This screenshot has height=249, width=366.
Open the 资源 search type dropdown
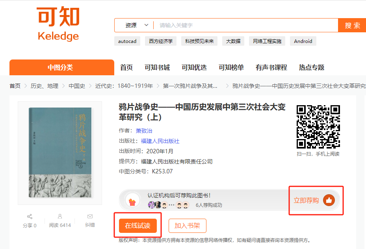point(136,25)
